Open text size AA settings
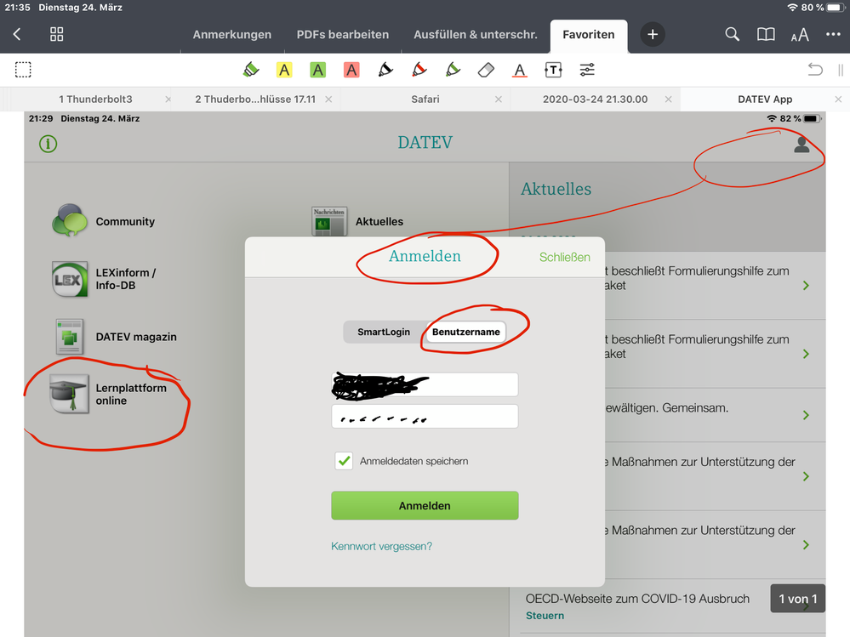Image resolution: width=850 pixels, height=637 pixels. (800, 35)
